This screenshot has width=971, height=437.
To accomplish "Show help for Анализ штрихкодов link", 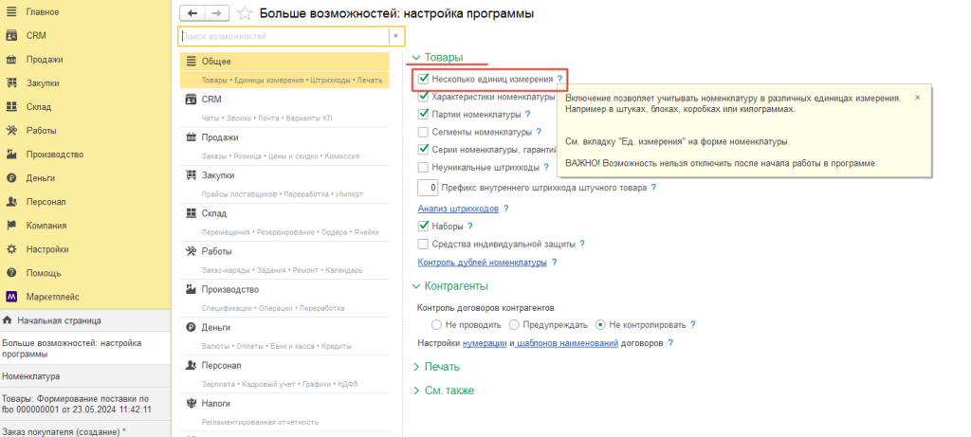I will point(505,209).
